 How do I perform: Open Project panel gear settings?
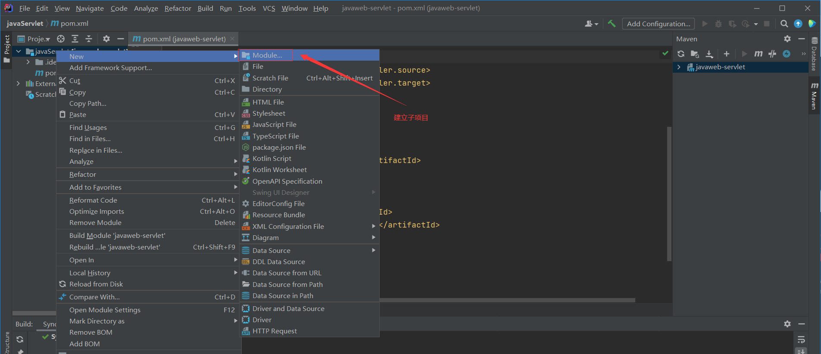[x=106, y=39]
